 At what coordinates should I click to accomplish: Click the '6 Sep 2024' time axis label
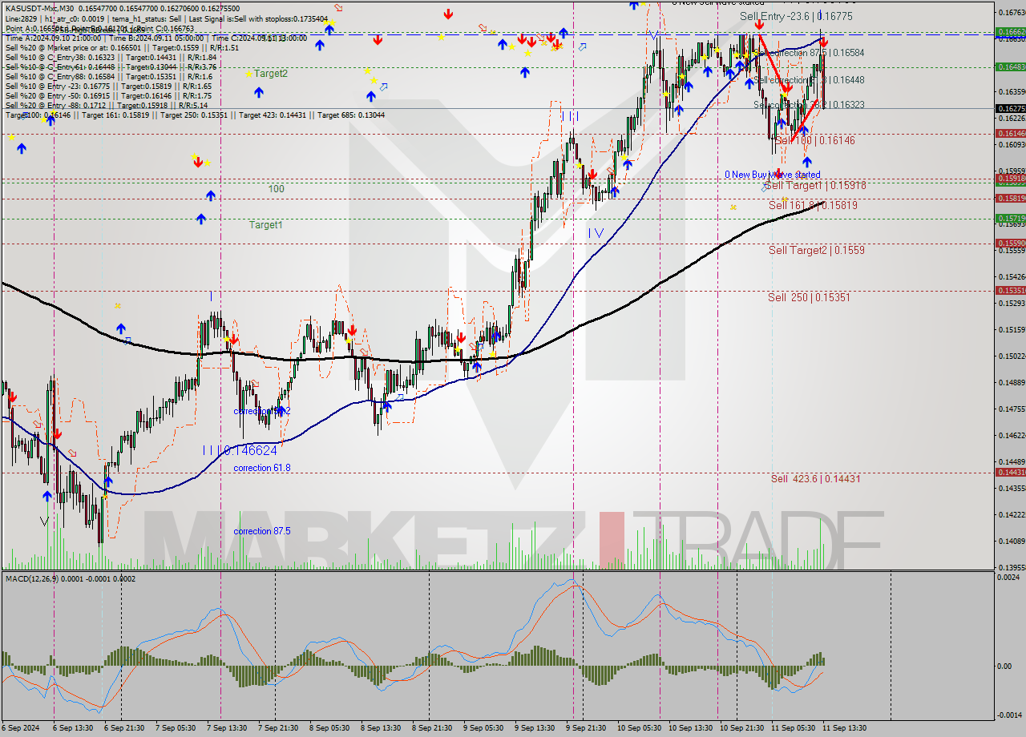pyautogui.click(x=22, y=728)
